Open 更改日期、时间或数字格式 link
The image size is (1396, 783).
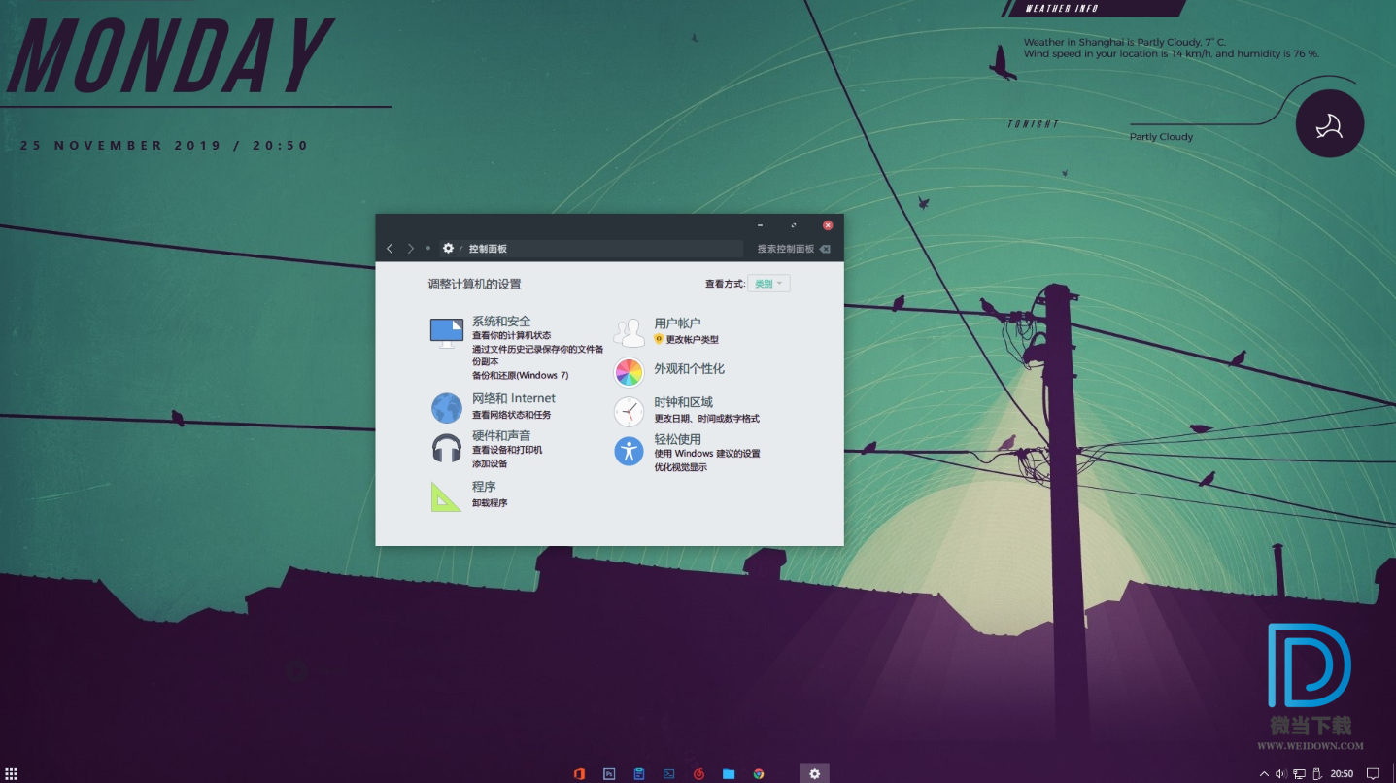pyautogui.click(x=706, y=419)
